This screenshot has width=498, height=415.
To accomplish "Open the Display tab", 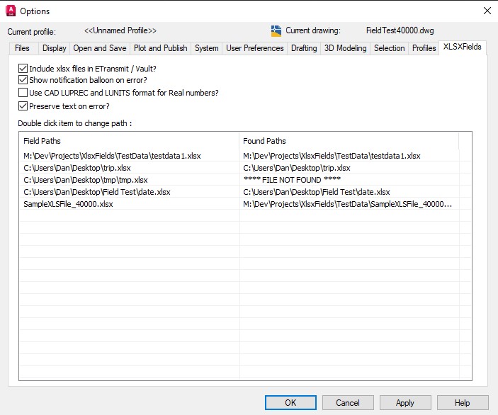I will click(x=54, y=48).
